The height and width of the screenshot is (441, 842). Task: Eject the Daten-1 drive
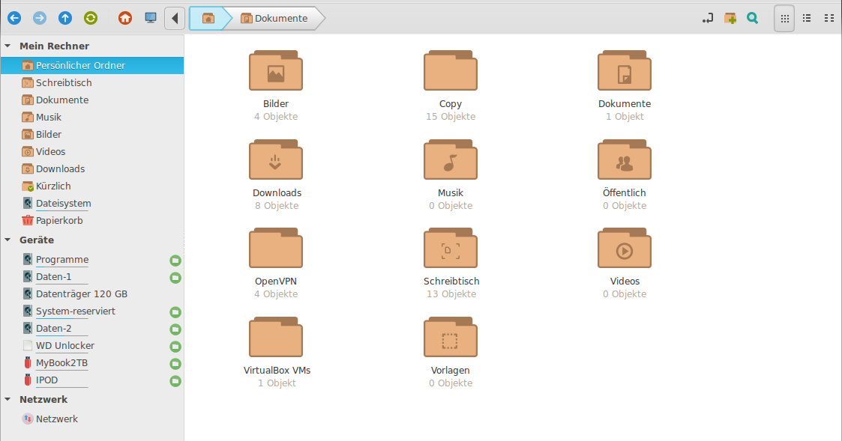coord(175,278)
